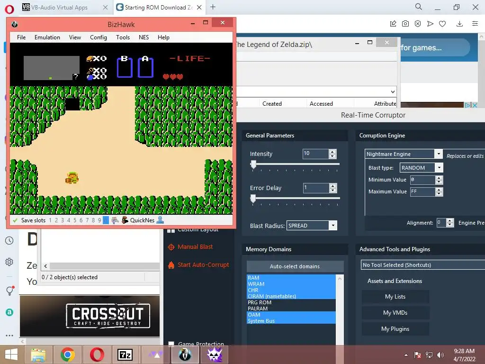Click the volume speaker tray icon
Viewport: 485px width, 364px height.
440,355
